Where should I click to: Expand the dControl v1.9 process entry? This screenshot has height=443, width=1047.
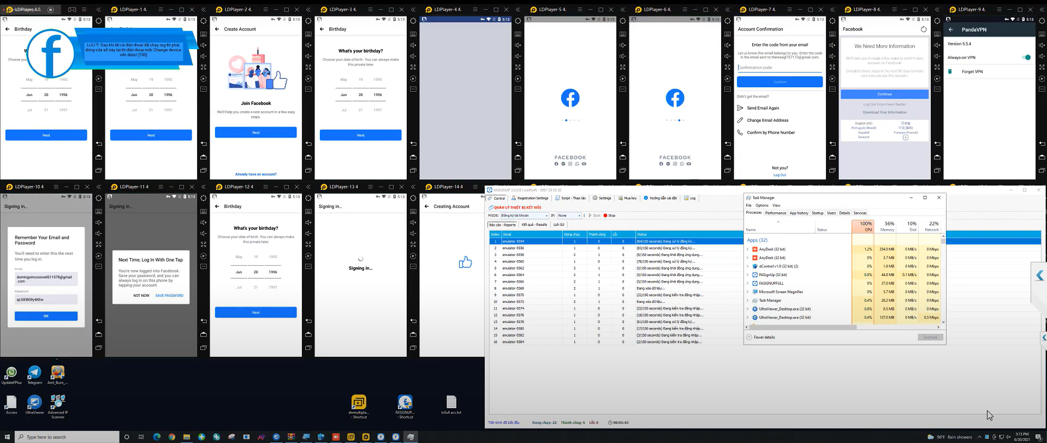pyautogui.click(x=748, y=266)
